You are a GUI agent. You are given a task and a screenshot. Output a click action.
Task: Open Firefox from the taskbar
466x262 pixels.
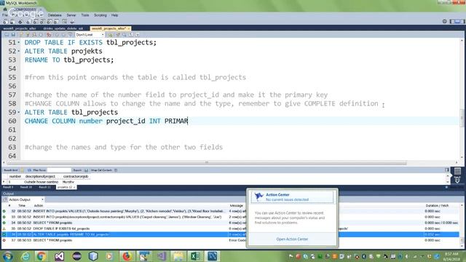coord(127,255)
